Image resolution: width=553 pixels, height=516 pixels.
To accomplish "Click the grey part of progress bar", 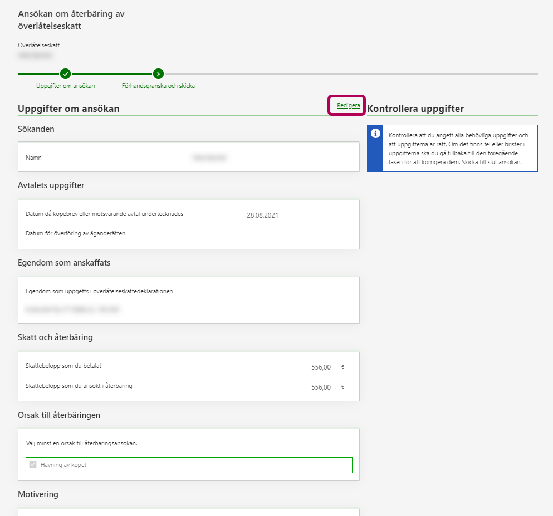I will tap(351, 73).
